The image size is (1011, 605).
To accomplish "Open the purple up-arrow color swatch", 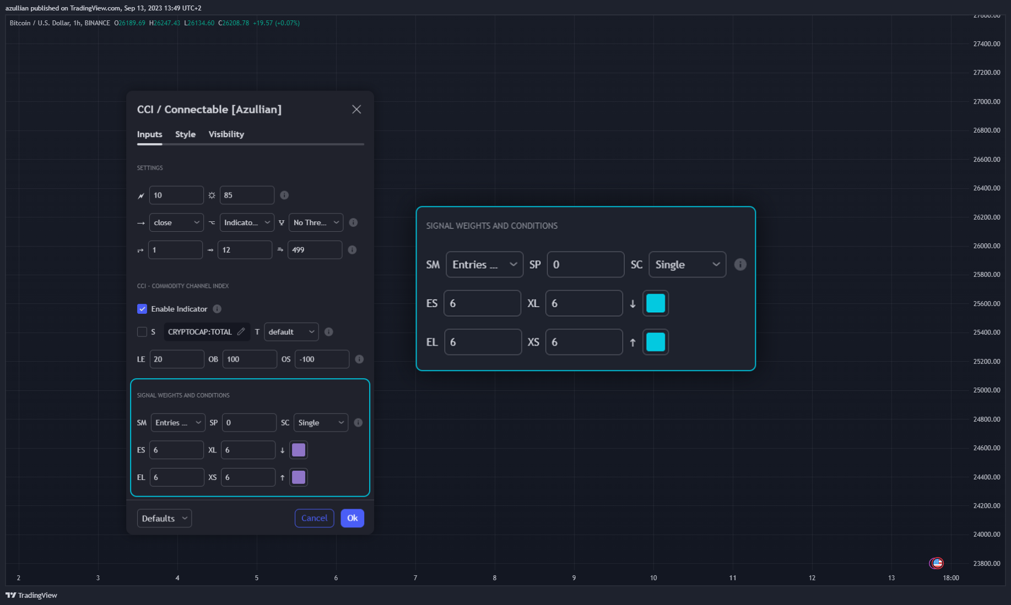I will (x=299, y=477).
